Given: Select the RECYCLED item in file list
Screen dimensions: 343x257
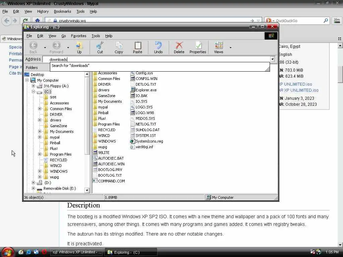Looking at the screenshot, I should 104,130.
